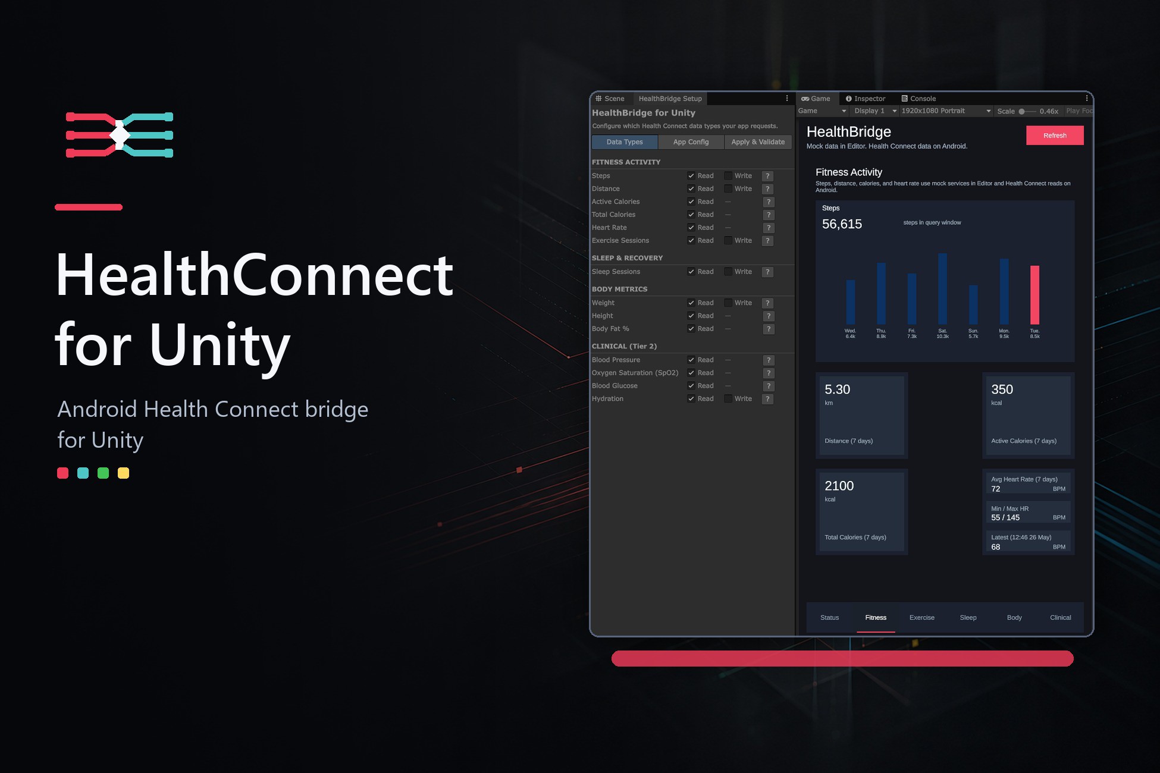Viewport: 1160px width, 773px height.
Task: Open help for the Distance row
Action: 768,189
